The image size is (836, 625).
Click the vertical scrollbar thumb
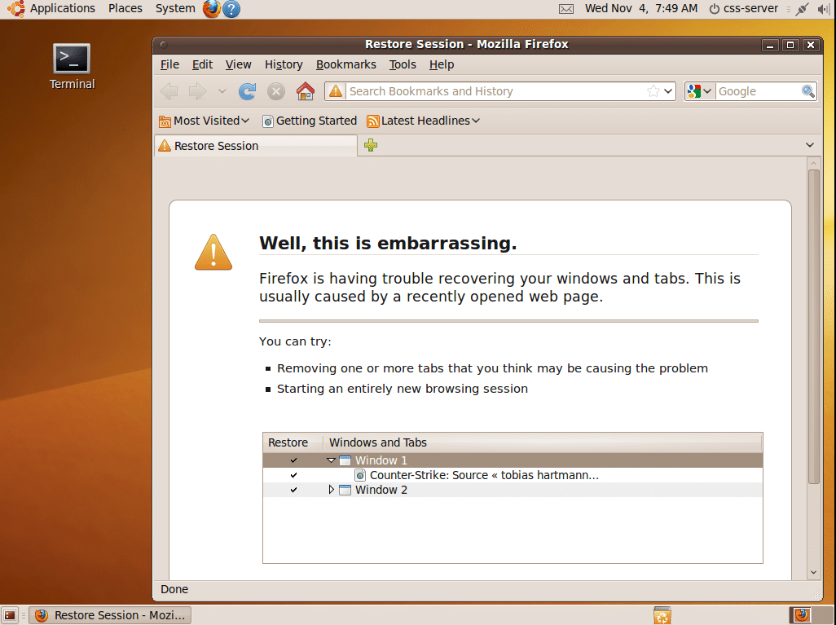813,327
